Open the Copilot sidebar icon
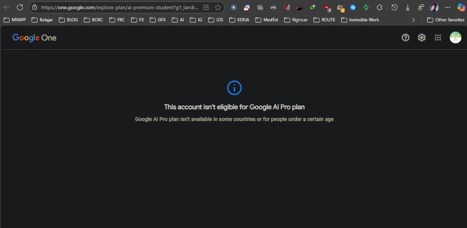Image resolution: width=467 pixels, height=228 pixels. coord(461,7)
